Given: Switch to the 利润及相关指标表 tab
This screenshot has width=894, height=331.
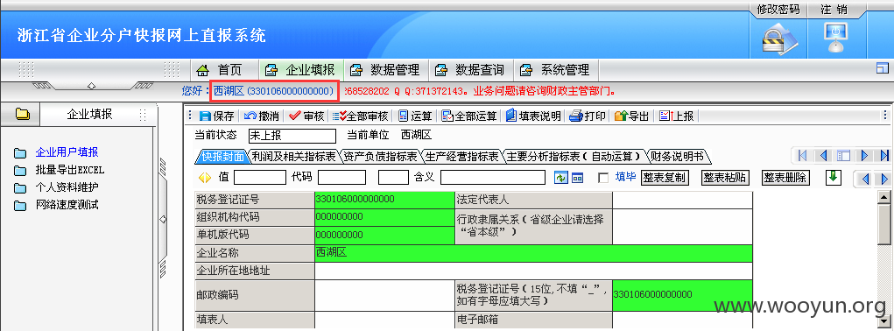Looking at the screenshot, I should [293, 156].
